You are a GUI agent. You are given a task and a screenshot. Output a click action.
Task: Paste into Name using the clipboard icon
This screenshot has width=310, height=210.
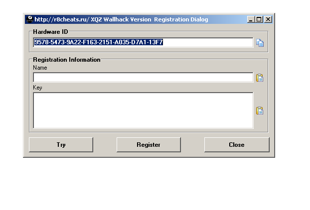coord(260,78)
